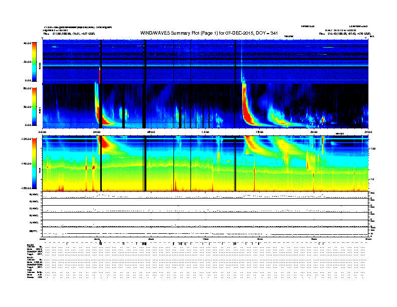Viewport: 397px width, 307px height.
Task: Click the -155.00 label on TNR color scale
Action: (x=27, y=188)
